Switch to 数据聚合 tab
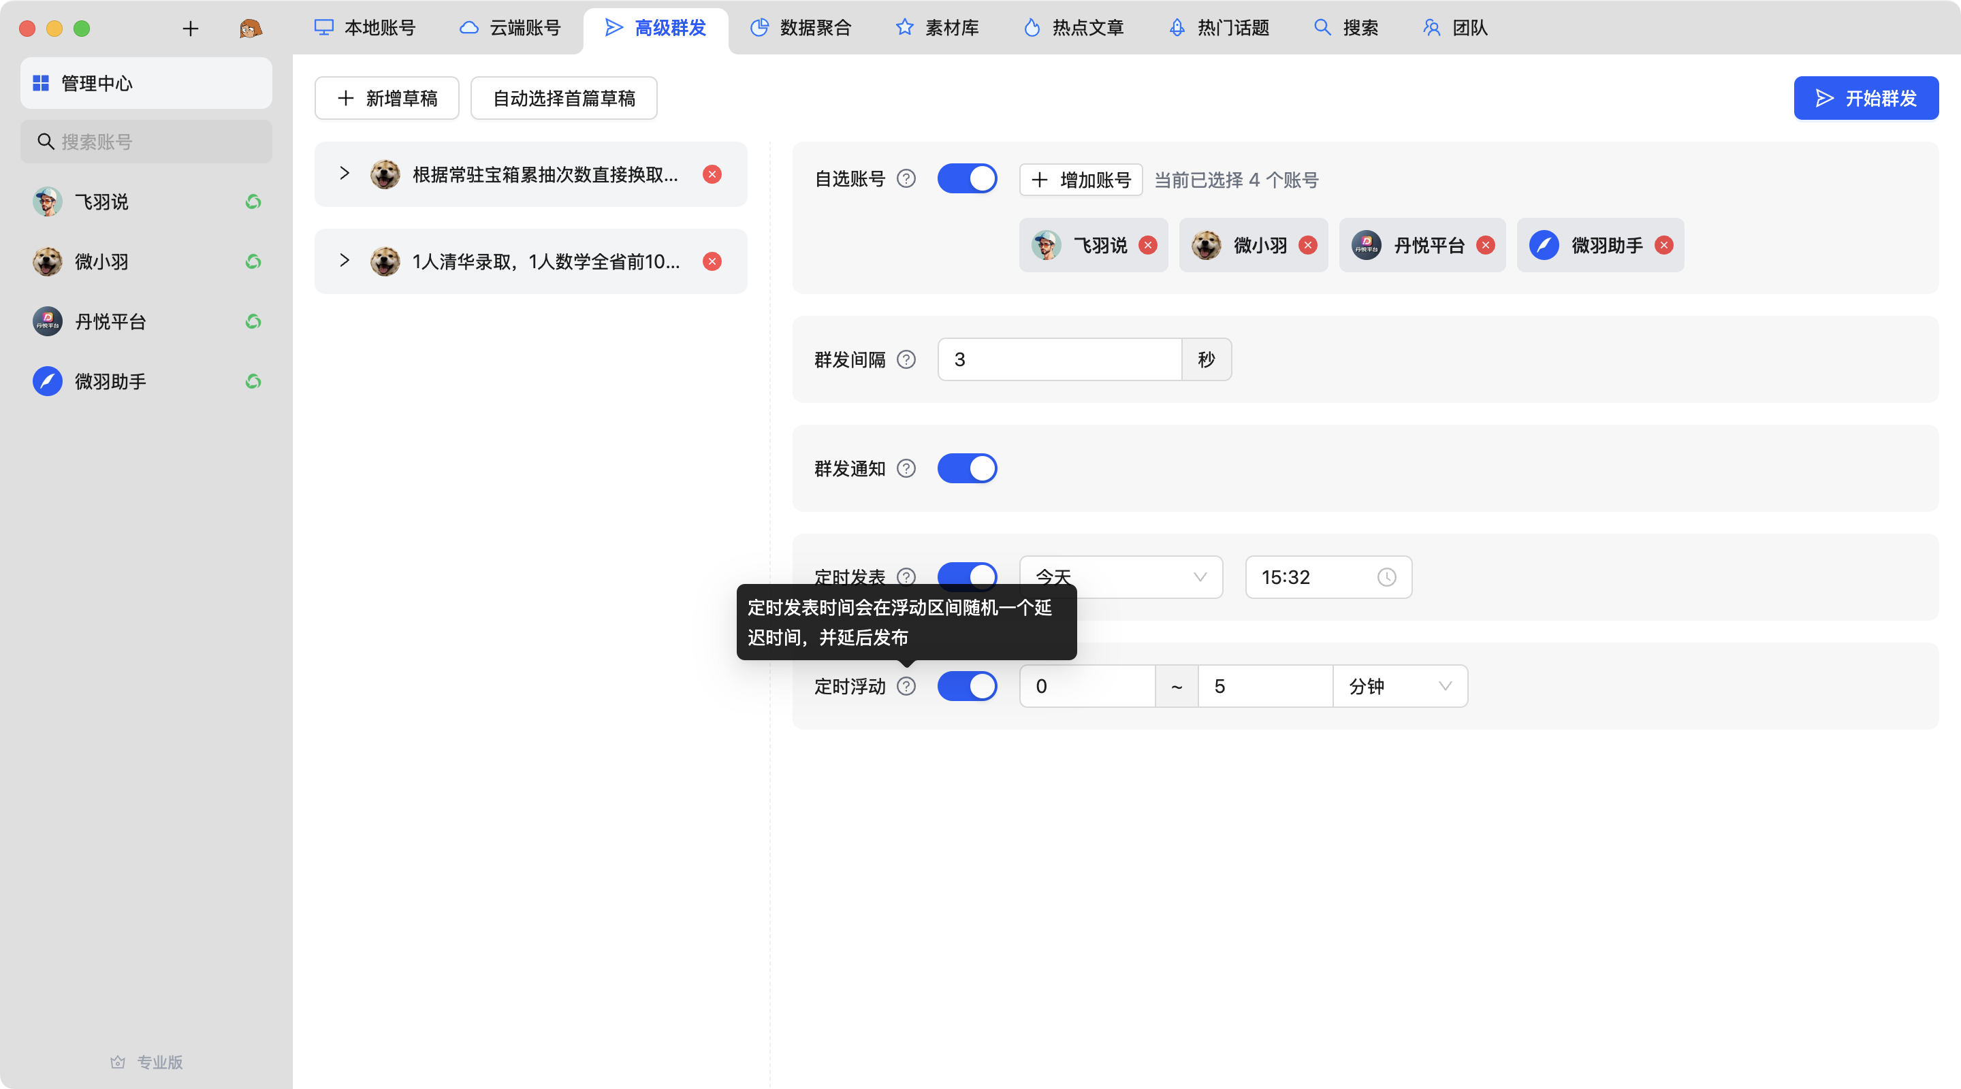The height and width of the screenshot is (1089, 1961). click(800, 28)
